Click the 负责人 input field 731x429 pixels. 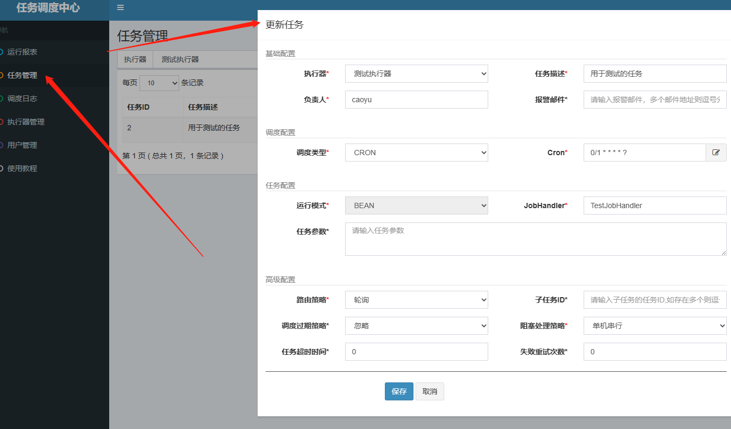416,100
